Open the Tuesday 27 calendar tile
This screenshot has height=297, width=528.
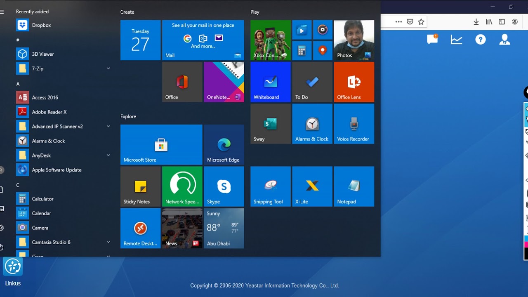[x=140, y=40]
